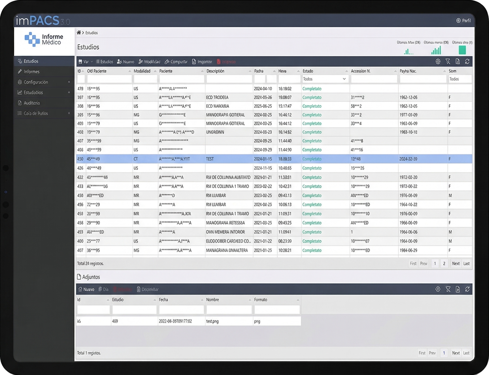Screen dimensions: 489x375
Task: Click the Ver toolbar dropdown
Action: (x=85, y=62)
